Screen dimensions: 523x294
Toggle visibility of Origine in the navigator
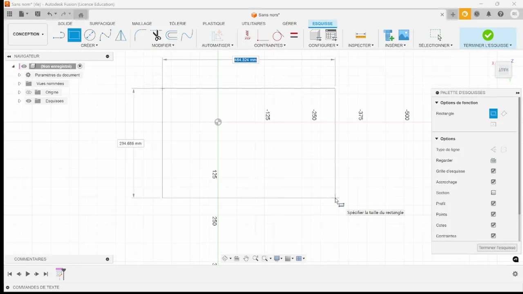pyautogui.click(x=28, y=92)
